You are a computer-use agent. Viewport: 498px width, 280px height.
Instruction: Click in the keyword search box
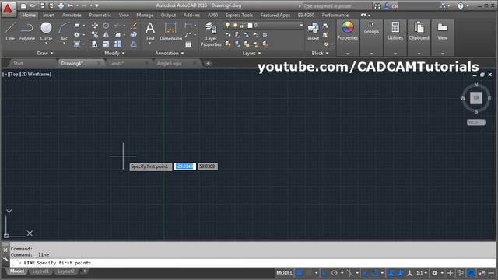click(337, 5)
